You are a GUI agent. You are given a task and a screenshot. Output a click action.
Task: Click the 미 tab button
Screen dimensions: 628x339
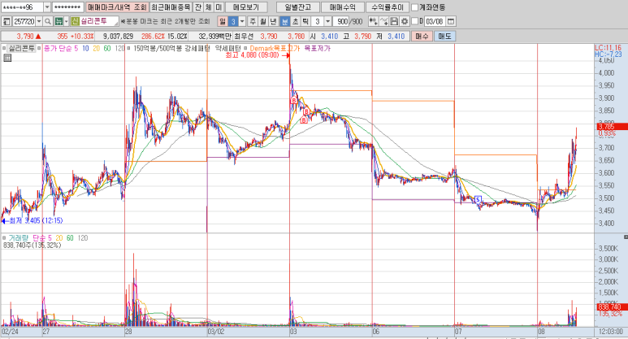(x=219, y=7)
